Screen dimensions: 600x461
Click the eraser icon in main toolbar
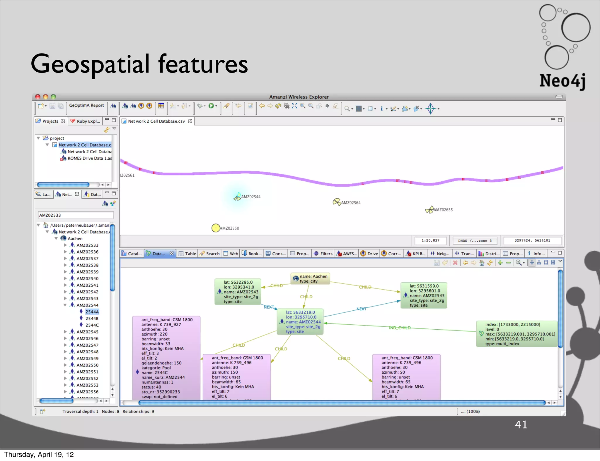tap(336, 106)
